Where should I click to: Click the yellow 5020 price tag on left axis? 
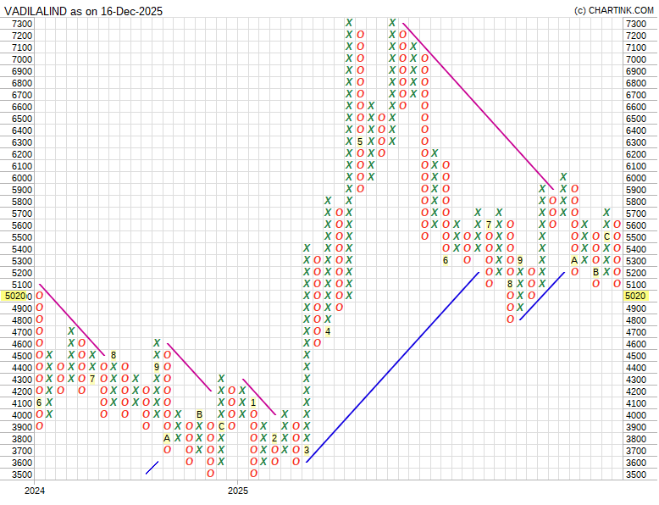pyautogui.click(x=16, y=297)
